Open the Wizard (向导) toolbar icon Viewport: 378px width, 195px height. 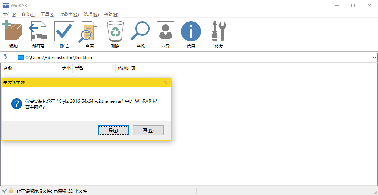(166, 31)
